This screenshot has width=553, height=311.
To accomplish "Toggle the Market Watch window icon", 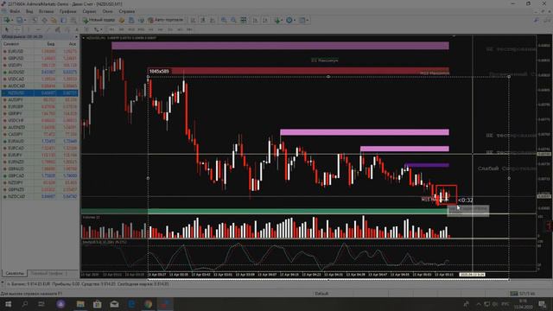I will click(x=35, y=20).
